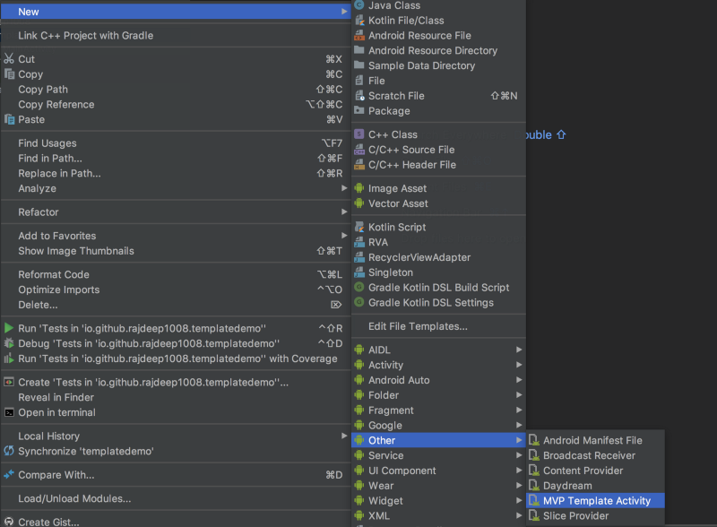Click the C/C++ Header File icon

tap(359, 165)
